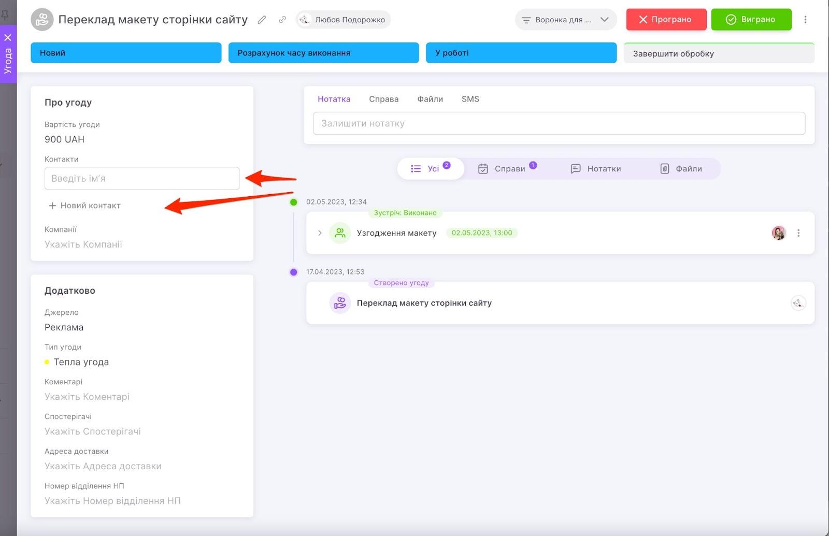Image resolution: width=829 pixels, height=536 pixels.
Task: Filter the timeline by Файли
Action: tap(681, 169)
